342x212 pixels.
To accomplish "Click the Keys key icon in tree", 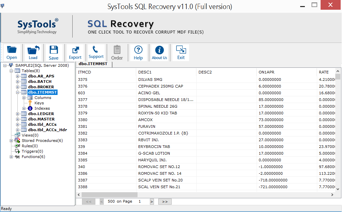I will [x=30, y=103].
